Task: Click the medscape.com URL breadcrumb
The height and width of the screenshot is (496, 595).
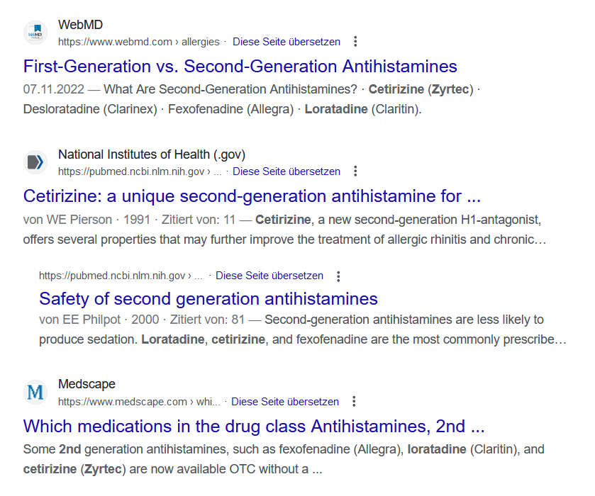Action: [x=139, y=402]
